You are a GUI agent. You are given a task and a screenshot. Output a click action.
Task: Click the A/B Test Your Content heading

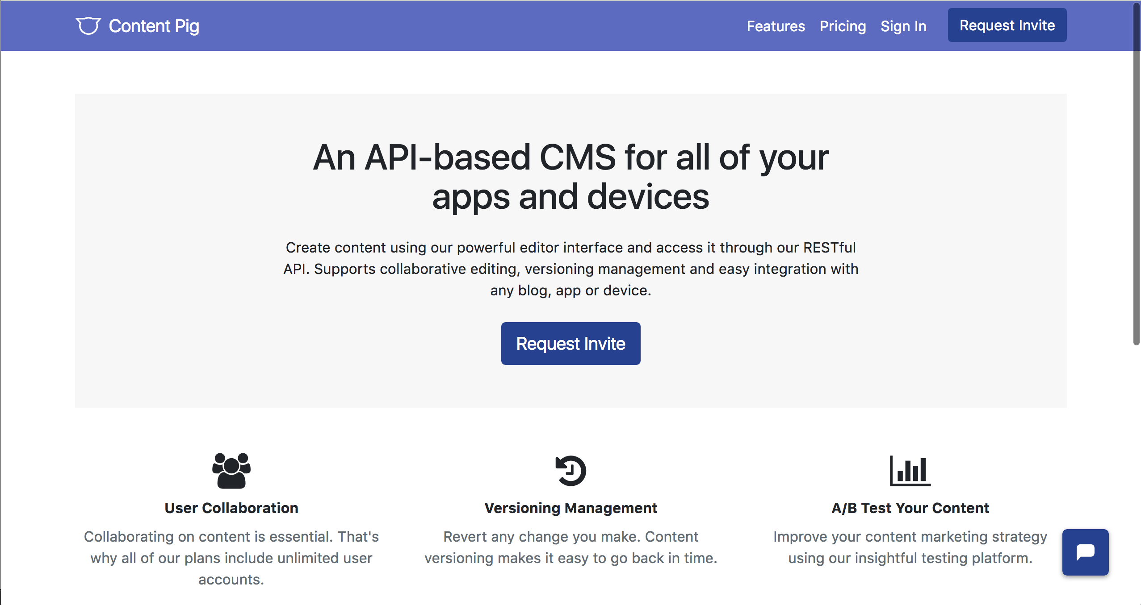pos(910,508)
